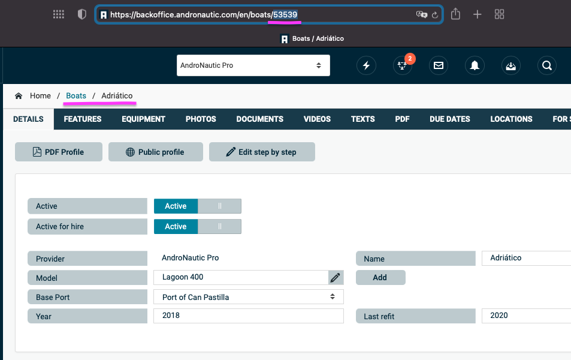The width and height of the screenshot is (571, 360).
Task: Click the Year input field
Action: pos(248,316)
